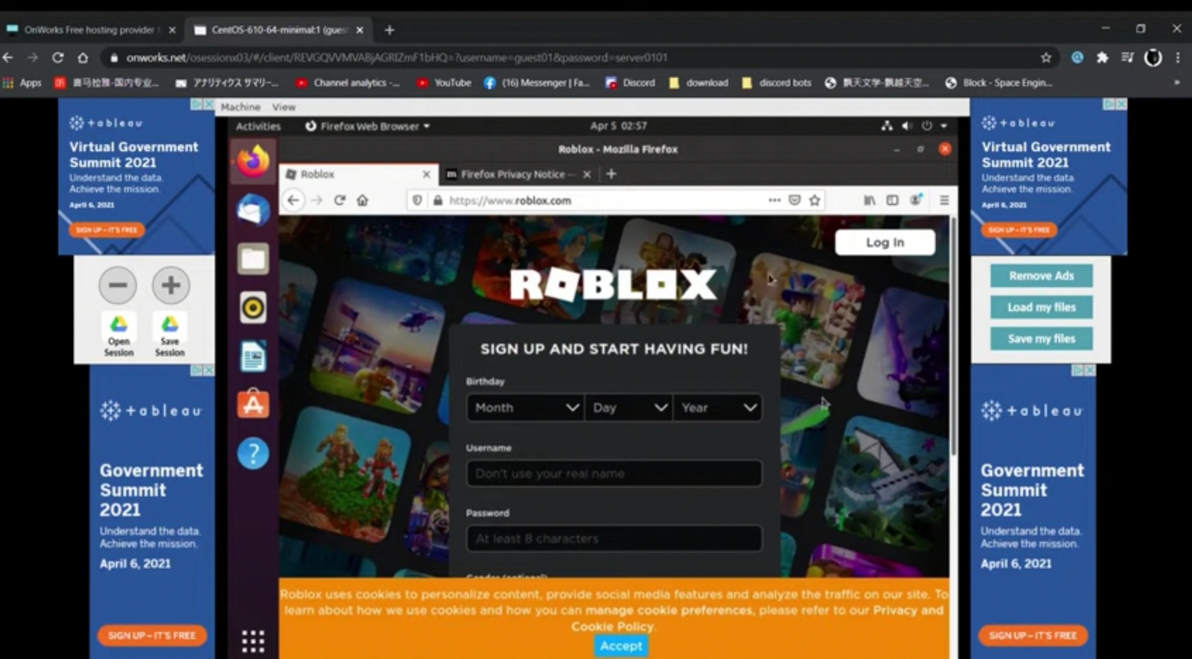
Task: Open Firefox from the Ubuntu dock
Action: 253,161
